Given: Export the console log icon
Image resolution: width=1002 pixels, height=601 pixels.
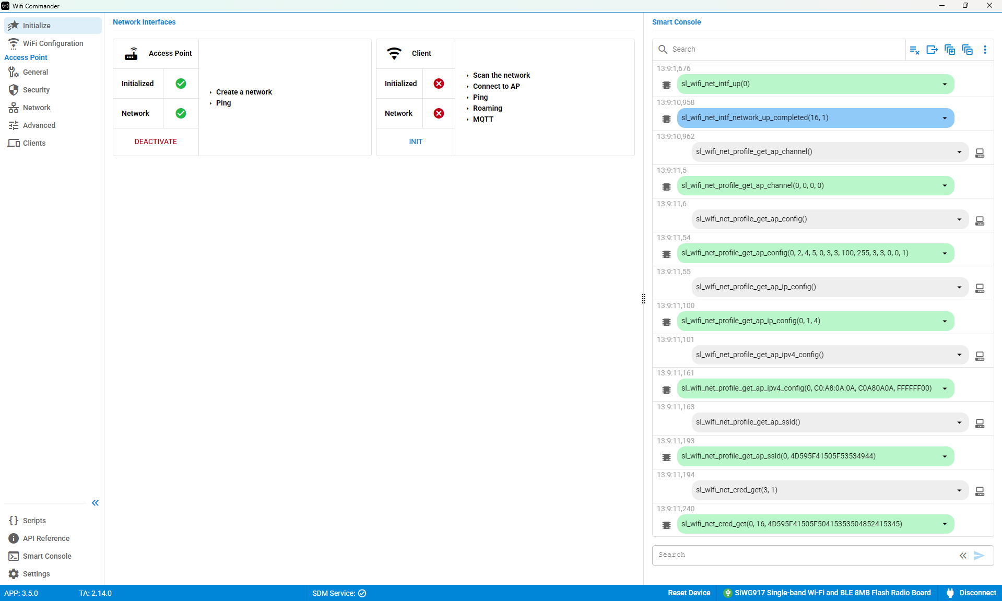Looking at the screenshot, I should 932,50.
